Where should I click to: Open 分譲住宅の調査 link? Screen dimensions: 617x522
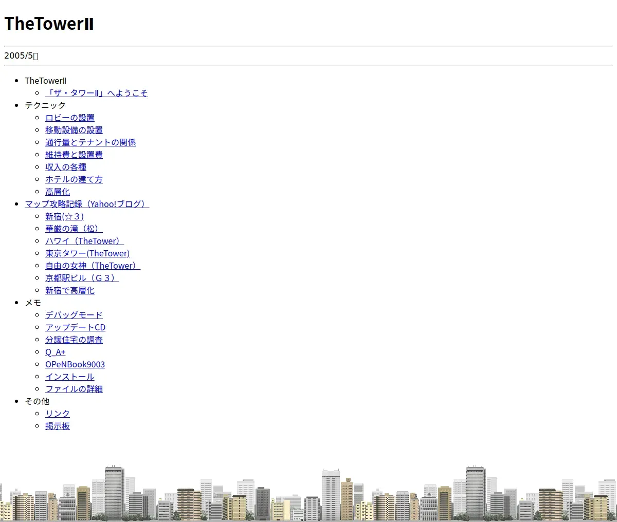74,340
